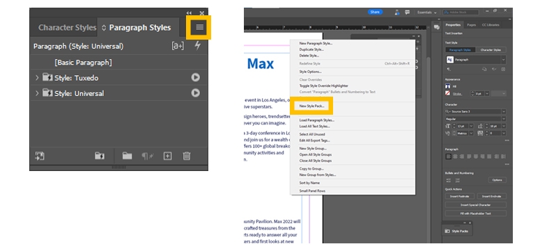Image resolution: width=540 pixels, height=251 pixels.
Task: Click bullets and numbering Options button
Action: coord(497,180)
